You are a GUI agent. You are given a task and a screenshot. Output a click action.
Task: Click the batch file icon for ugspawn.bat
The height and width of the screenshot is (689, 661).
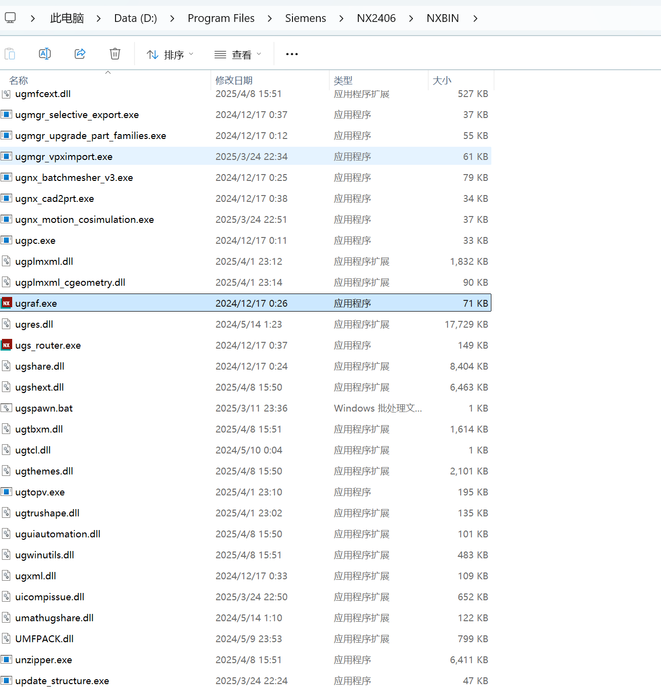click(x=6, y=408)
